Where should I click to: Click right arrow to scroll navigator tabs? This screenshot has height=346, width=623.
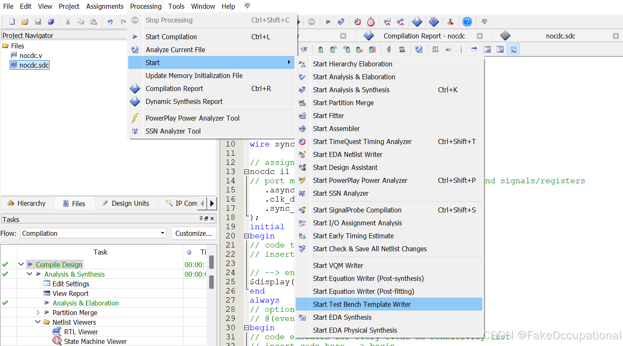coord(212,203)
